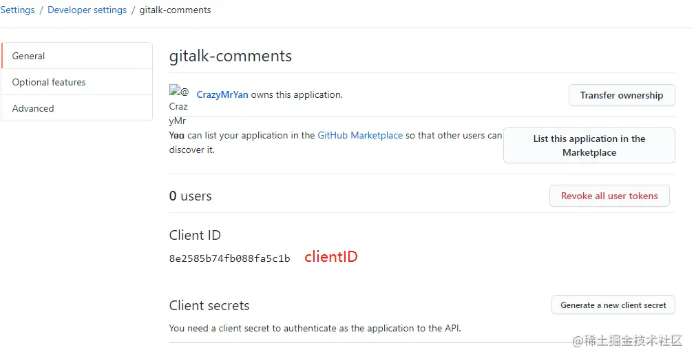Image resolution: width=694 pixels, height=359 pixels.
Task: Click Generate a new client secret
Action: click(x=613, y=305)
